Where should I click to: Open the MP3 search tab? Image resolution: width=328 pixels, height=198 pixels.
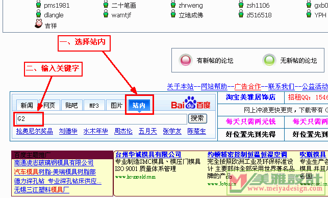tap(94, 105)
